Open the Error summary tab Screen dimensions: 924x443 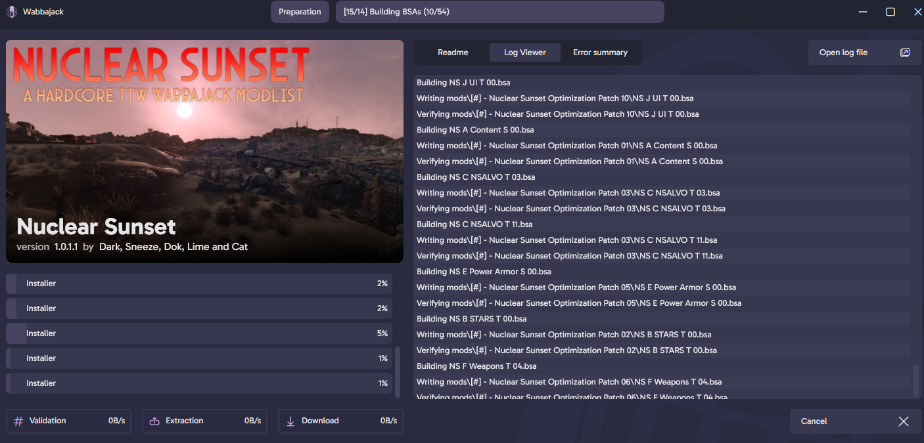(x=600, y=53)
